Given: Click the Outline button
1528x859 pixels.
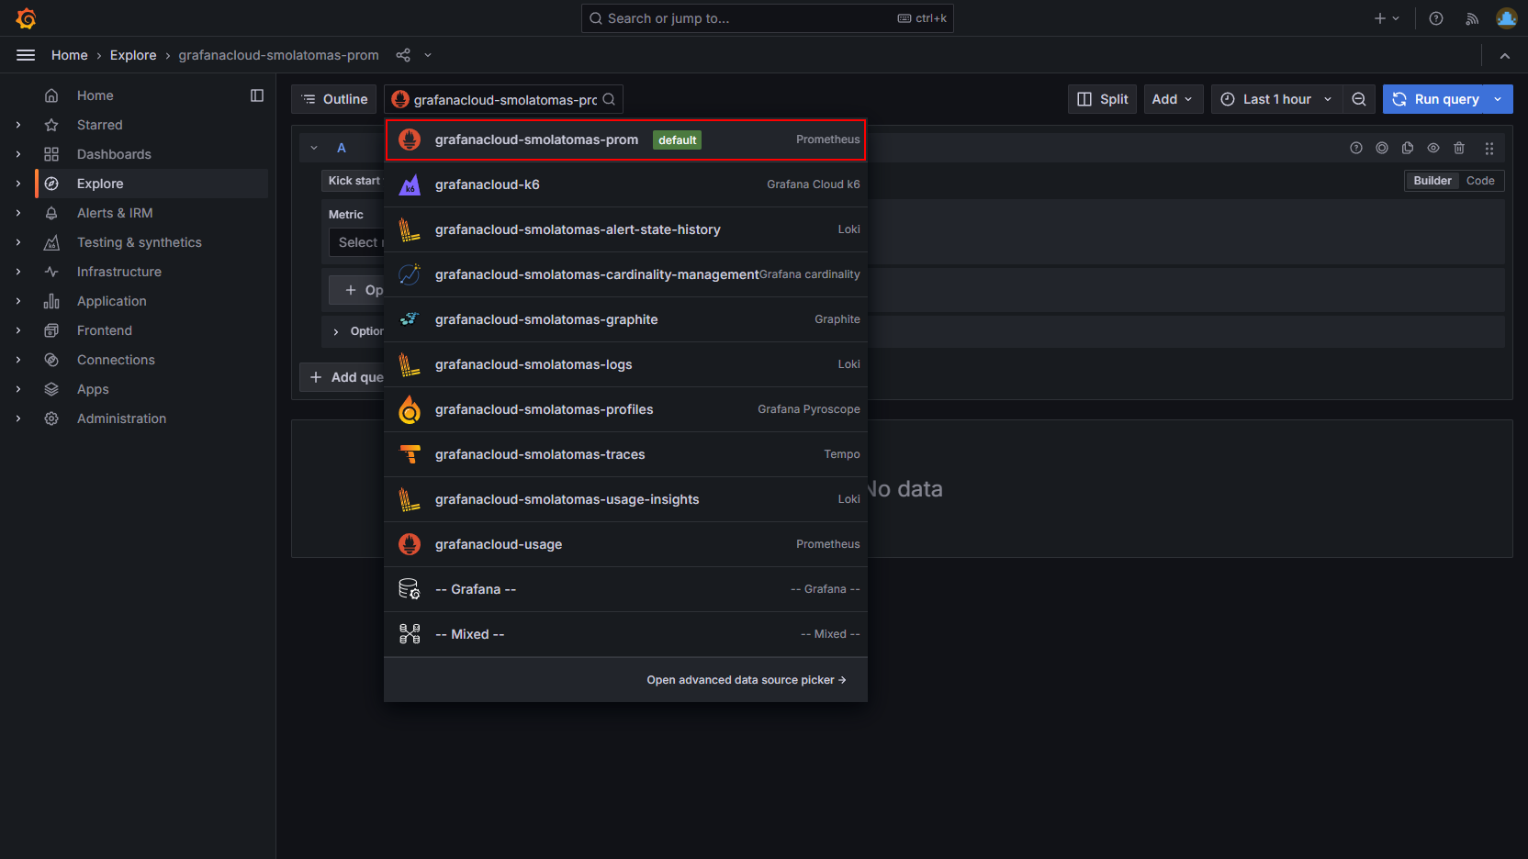Looking at the screenshot, I should click(x=334, y=99).
